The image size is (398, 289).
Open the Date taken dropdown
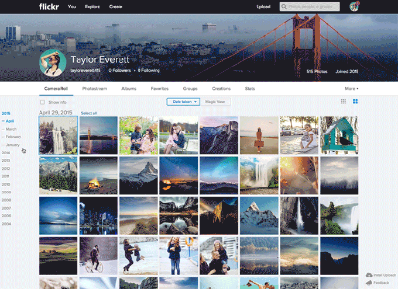pyautogui.click(x=183, y=102)
